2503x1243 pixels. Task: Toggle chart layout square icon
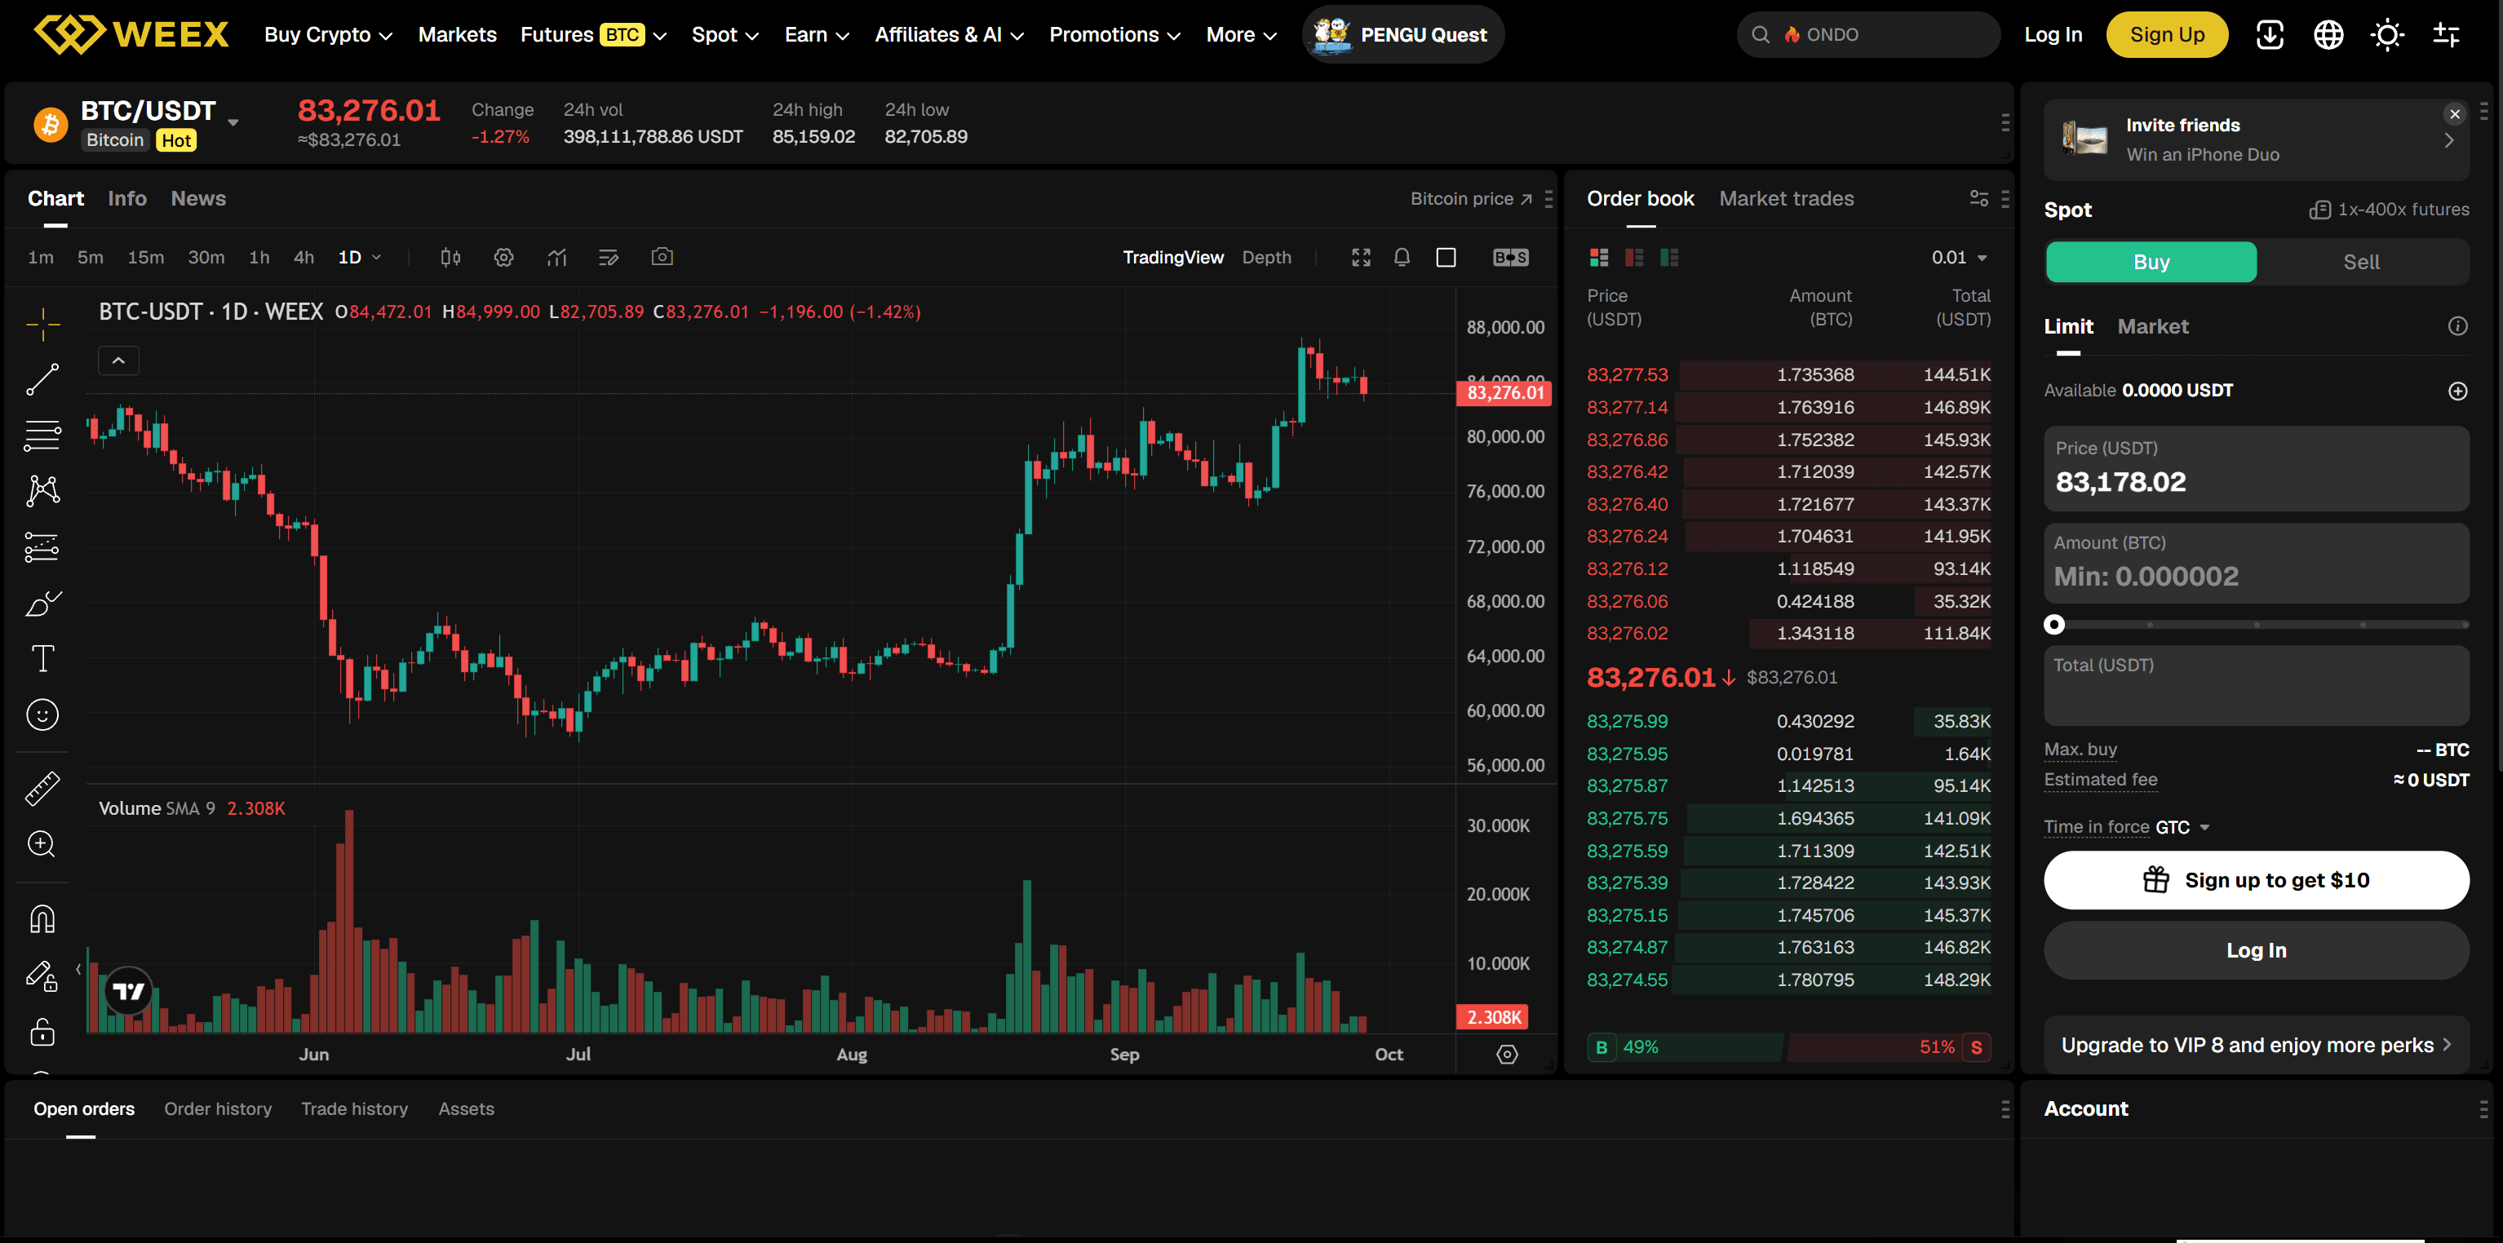1446,258
